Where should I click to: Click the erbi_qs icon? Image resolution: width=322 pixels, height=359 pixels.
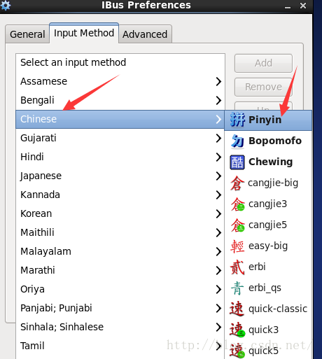point(237,288)
